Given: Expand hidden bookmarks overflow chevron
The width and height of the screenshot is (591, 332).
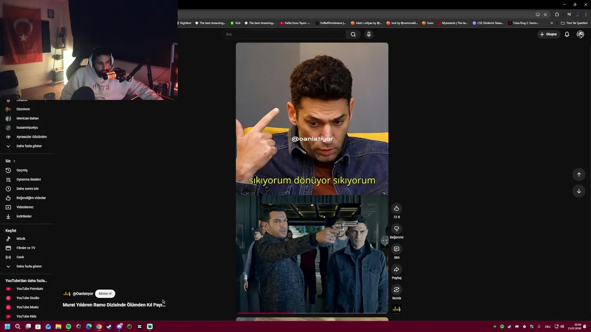Looking at the screenshot, I should pos(551,23).
